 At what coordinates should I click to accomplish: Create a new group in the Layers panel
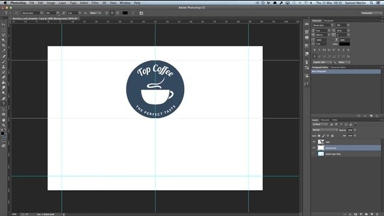[367, 214]
